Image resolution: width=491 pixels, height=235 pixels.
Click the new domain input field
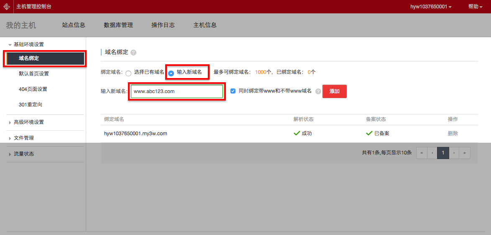[176, 91]
